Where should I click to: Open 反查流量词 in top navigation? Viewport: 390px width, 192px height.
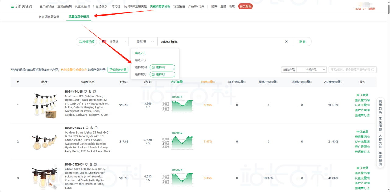pos(82,6)
